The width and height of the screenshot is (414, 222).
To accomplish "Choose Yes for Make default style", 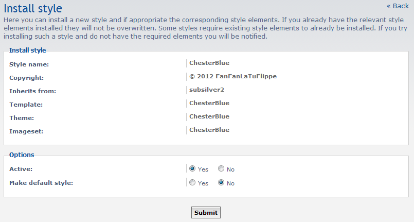I will click(192, 183).
